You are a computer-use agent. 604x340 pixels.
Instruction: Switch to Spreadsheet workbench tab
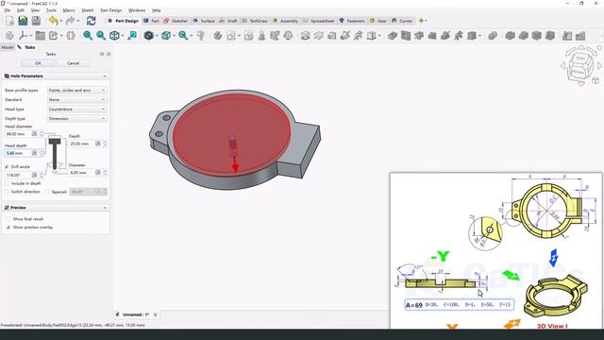319,21
